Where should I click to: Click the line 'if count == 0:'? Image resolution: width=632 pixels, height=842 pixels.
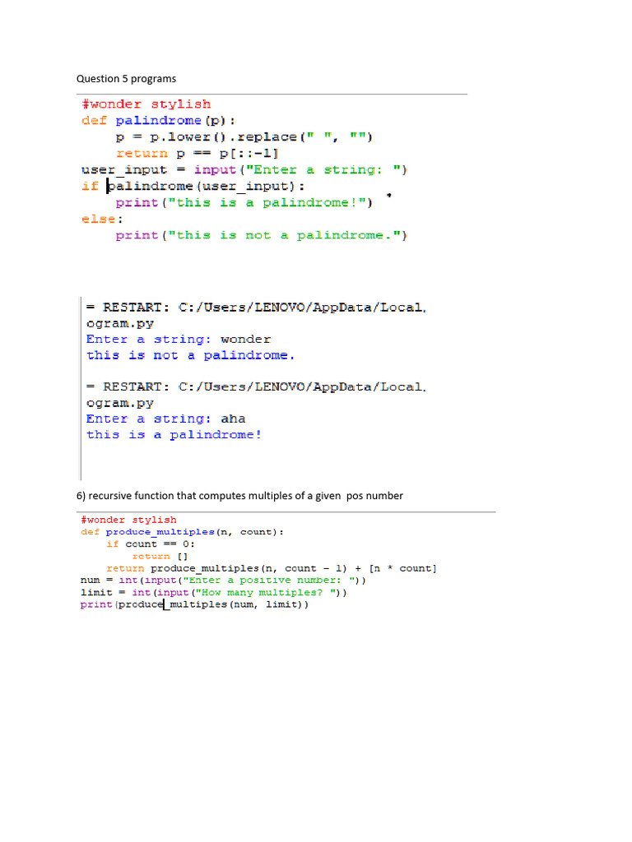[151, 544]
